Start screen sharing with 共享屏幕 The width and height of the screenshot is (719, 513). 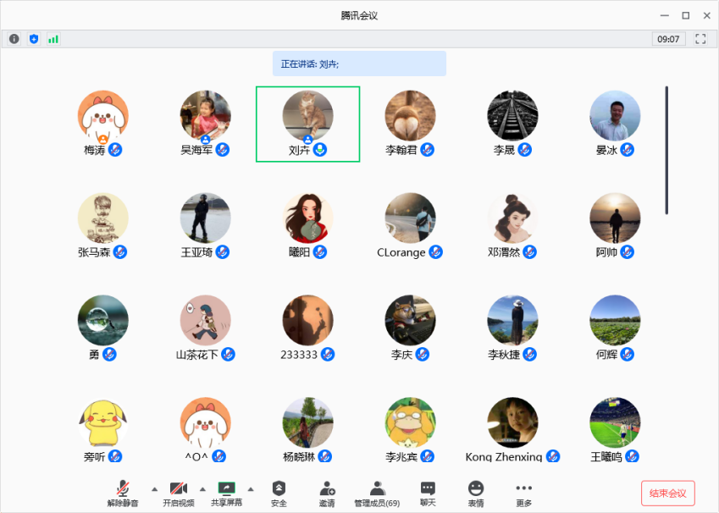(x=226, y=493)
